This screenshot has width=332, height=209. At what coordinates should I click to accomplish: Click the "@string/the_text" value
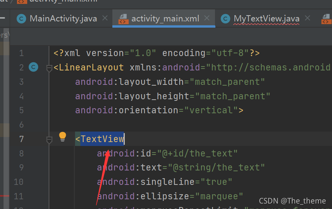pos(216,168)
